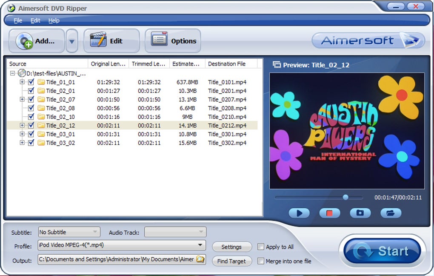Click the Add disc button

pos(37,41)
